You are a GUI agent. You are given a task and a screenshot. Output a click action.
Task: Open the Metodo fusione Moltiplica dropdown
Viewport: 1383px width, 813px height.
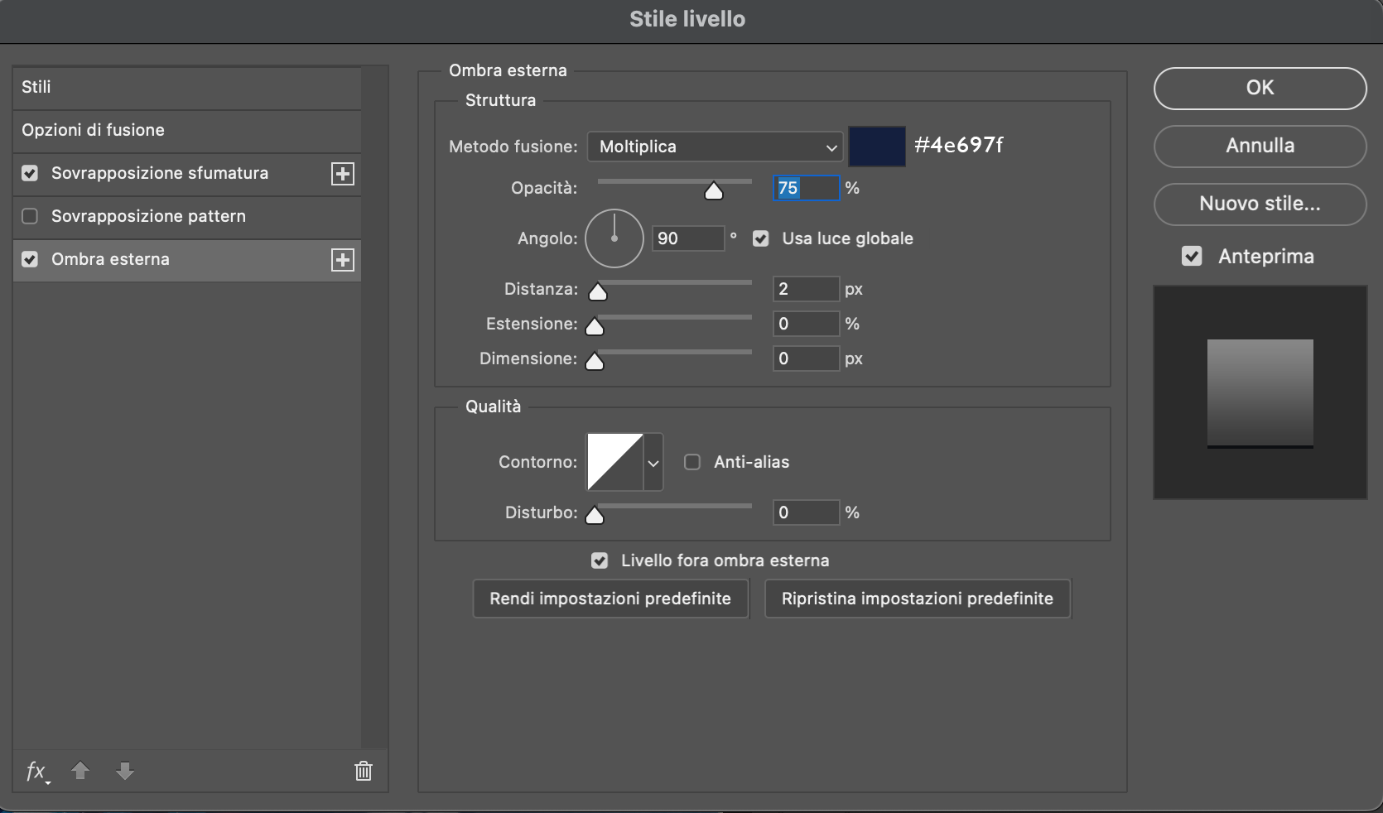coord(716,147)
